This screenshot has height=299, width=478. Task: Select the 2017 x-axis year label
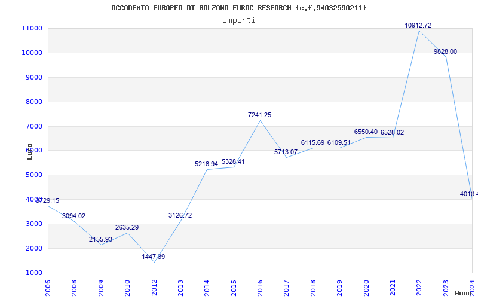coord(287,288)
